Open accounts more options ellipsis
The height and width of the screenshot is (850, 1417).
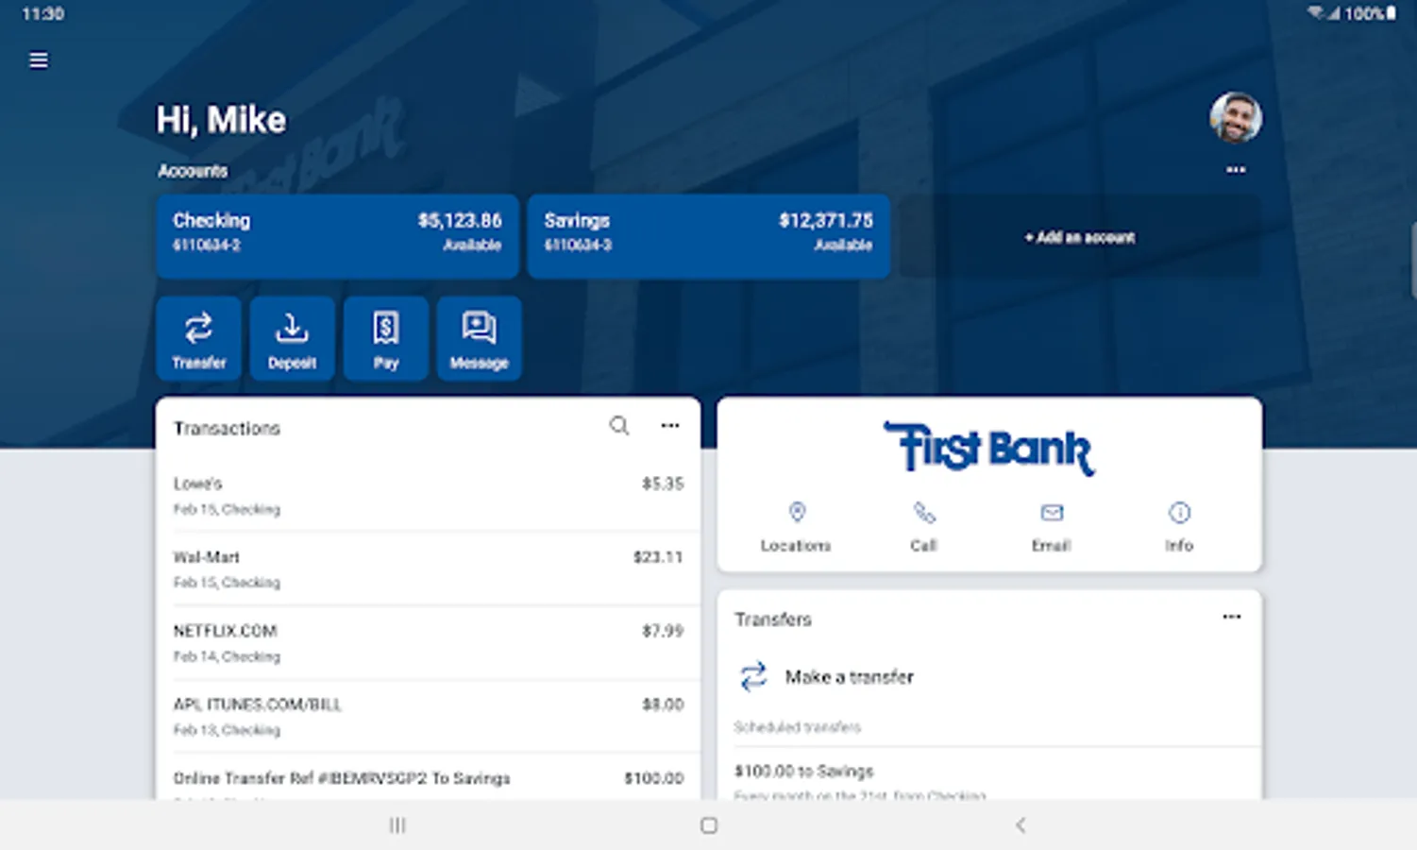click(1236, 170)
